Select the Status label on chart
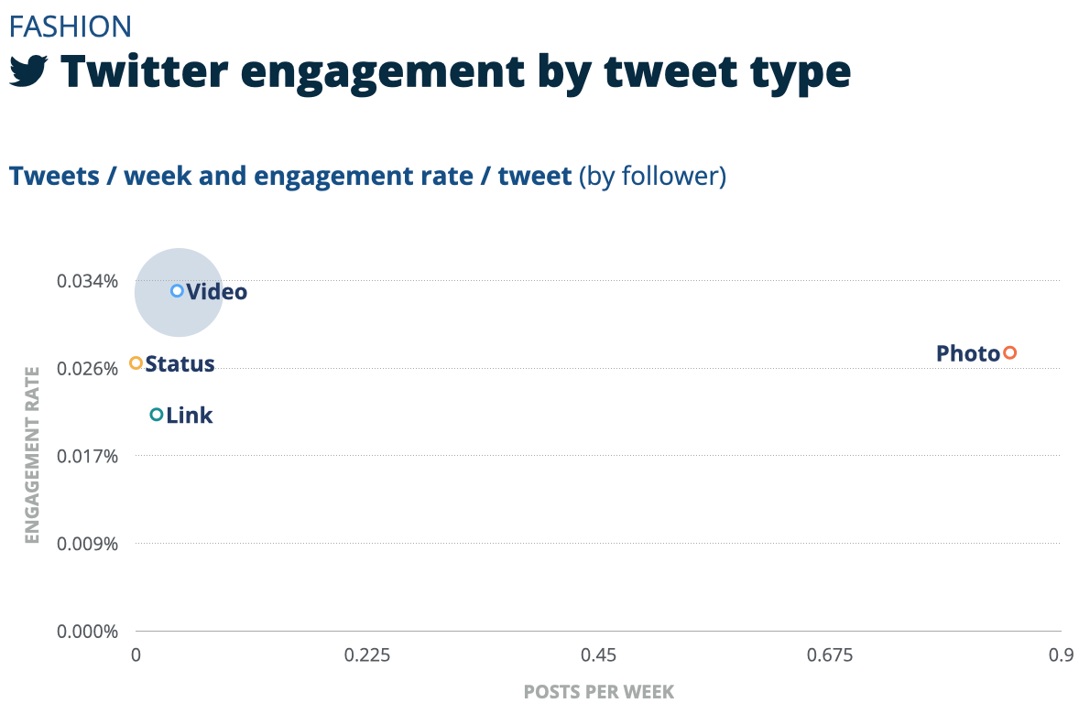 click(x=180, y=364)
